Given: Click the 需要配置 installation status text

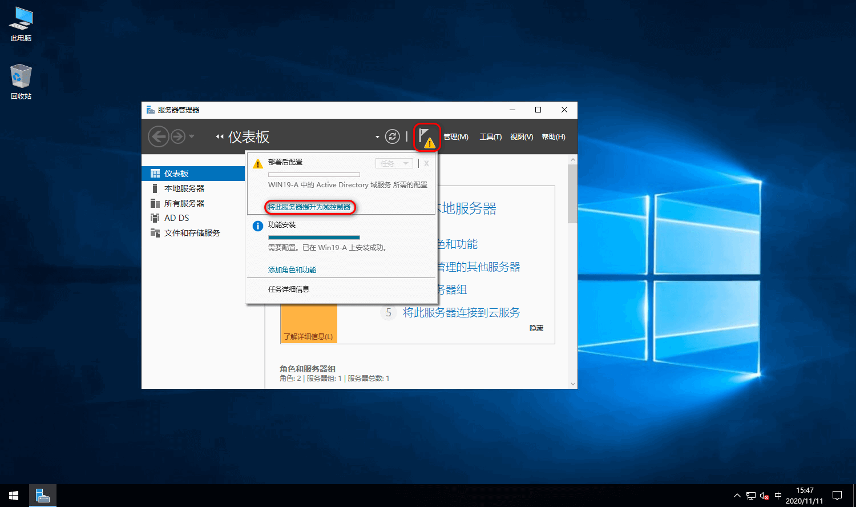Looking at the screenshot, I should [328, 248].
